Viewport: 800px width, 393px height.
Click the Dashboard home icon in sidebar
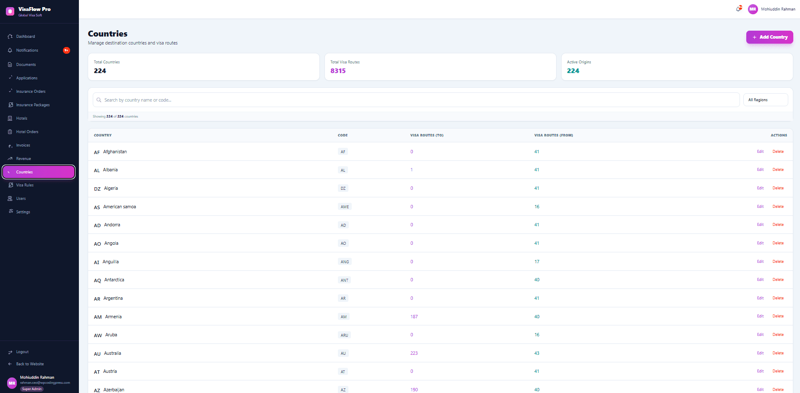pyautogui.click(x=10, y=37)
